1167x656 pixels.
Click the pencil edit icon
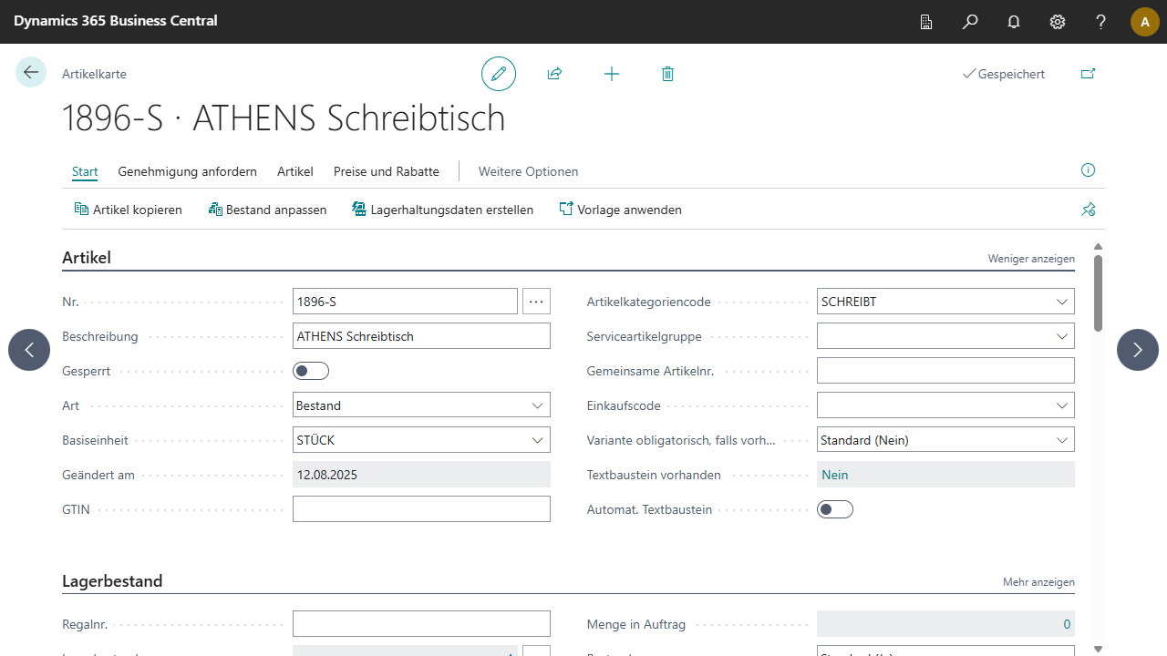click(499, 74)
